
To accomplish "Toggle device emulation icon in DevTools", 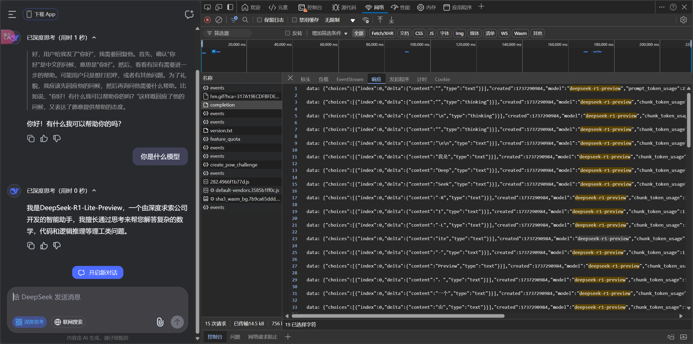I will point(219,7).
